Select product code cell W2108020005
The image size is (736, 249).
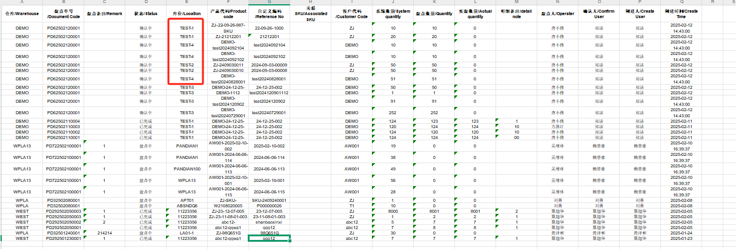click(x=228, y=205)
